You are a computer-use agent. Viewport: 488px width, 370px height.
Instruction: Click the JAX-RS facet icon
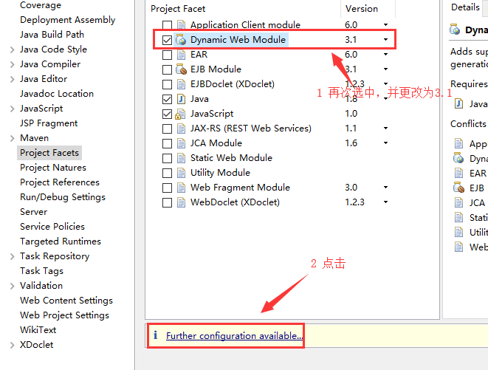181,129
